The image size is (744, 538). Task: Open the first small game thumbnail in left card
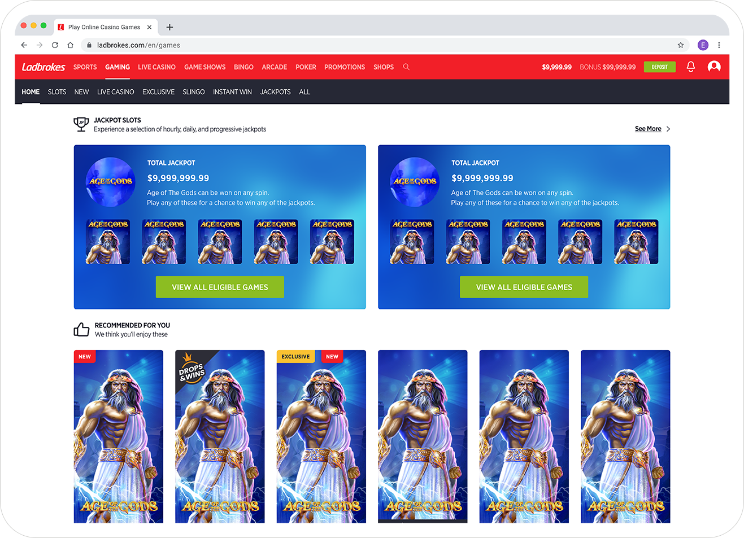coord(107,242)
